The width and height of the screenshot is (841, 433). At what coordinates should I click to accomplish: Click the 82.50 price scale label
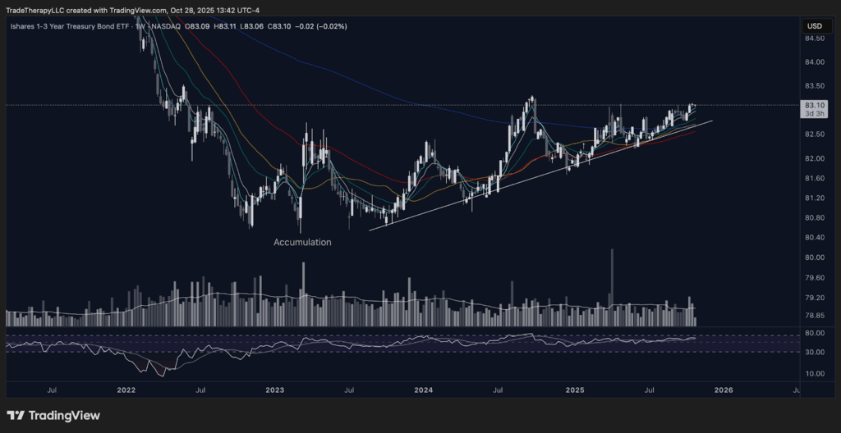(x=815, y=134)
